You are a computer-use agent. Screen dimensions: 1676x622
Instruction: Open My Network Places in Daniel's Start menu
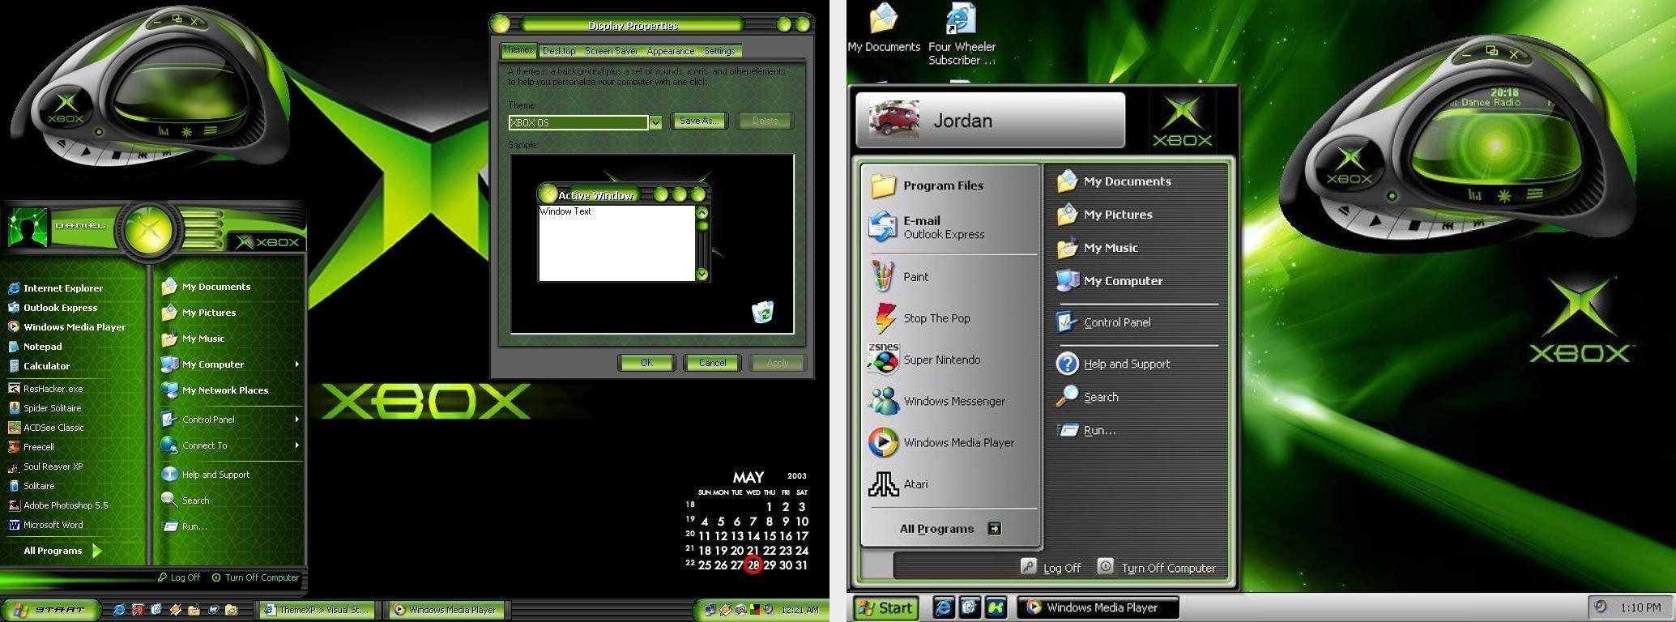coord(215,390)
